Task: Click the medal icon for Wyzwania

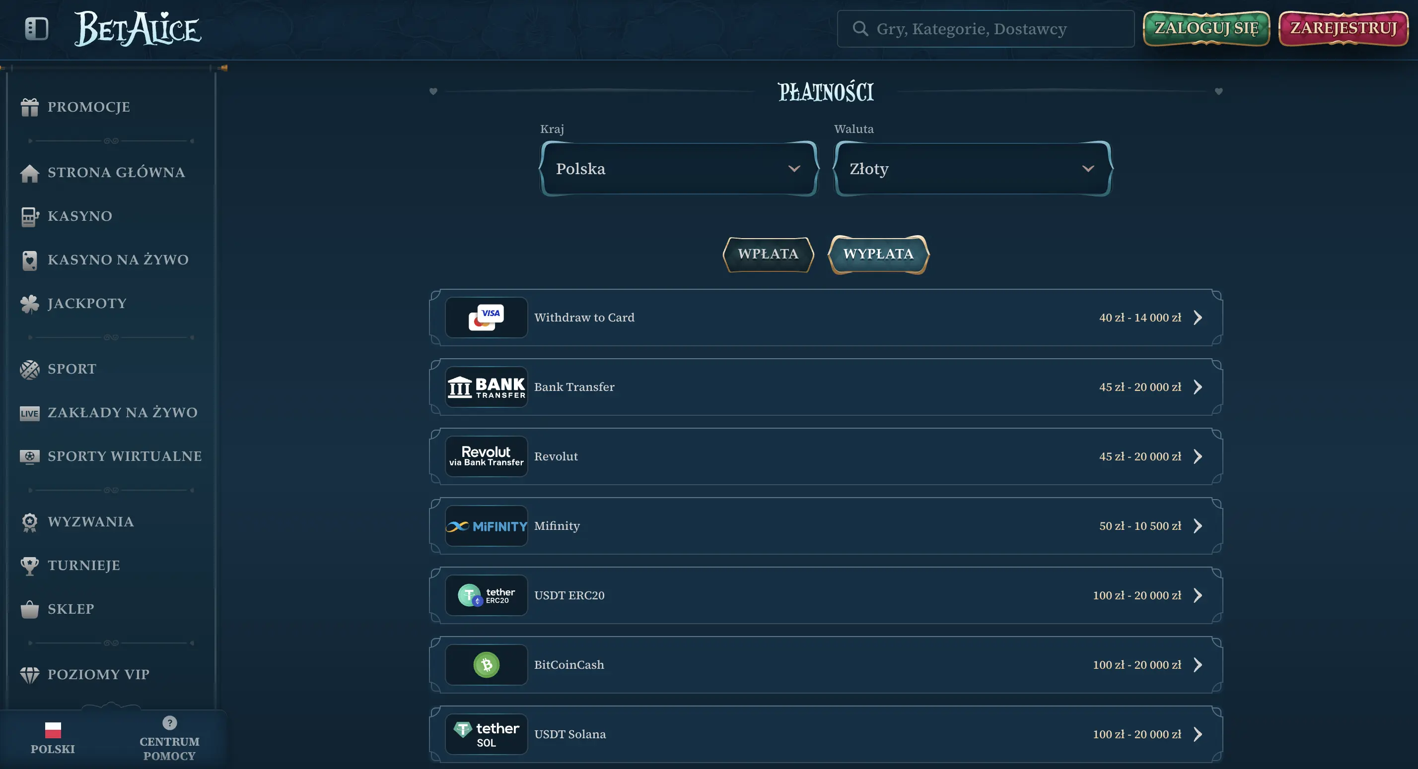Action: coord(30,522)
